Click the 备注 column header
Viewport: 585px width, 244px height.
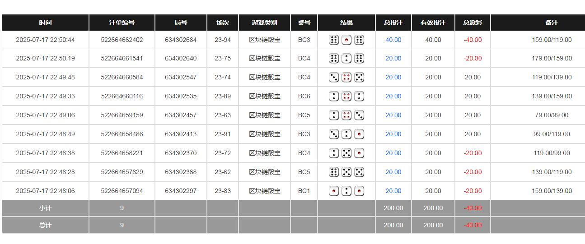click(x=552, y=23)
